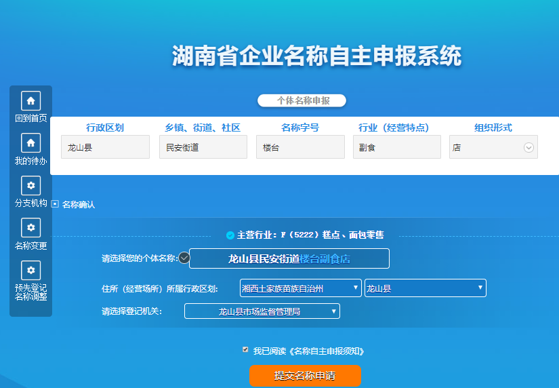Click the 行业（经营特点） column label
This screenshot has height=388, width=559.
(x=394, y=128)
